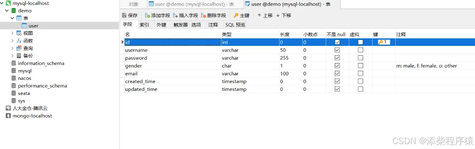475x149 pixels.
Task: Toggle the 虚拟 checkbox for username
Action: click(x=361, y=50)
